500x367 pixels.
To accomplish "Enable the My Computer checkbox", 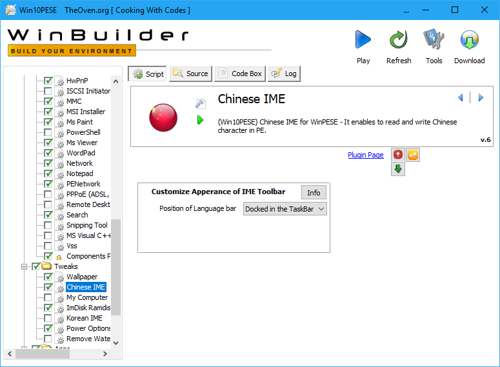I will [x=48, y=297].
